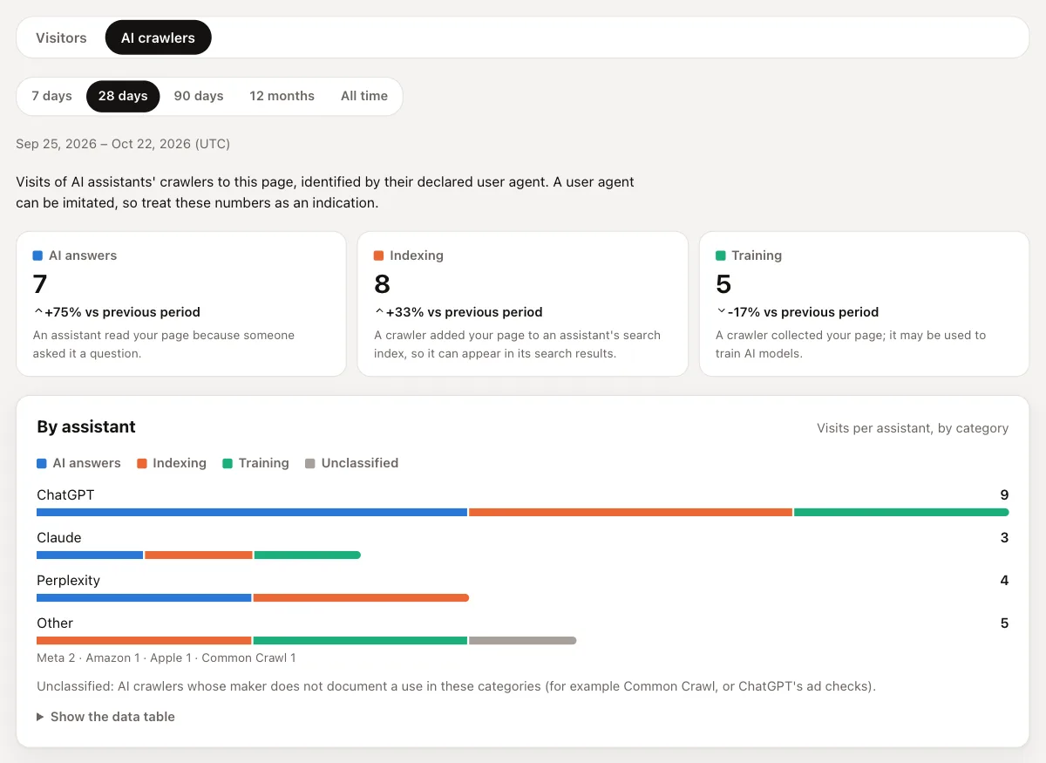Click the down arrow beside -17% vs previous period

click(x=721, y=312)
